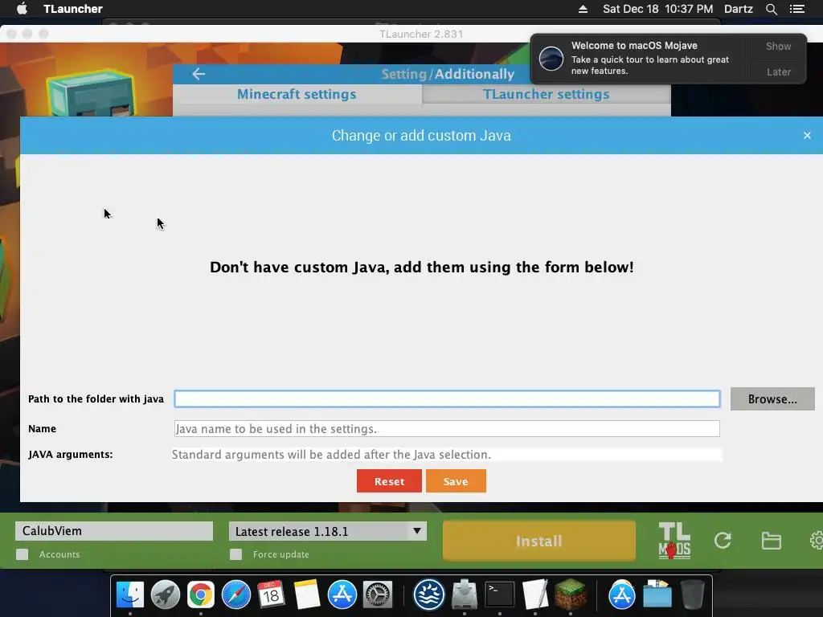Switch to Minecraft settings tab

[297, 95]
